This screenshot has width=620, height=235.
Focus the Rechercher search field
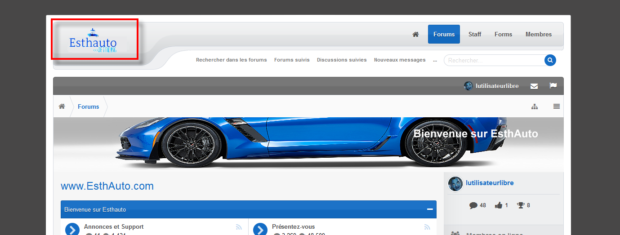point(494,60)
